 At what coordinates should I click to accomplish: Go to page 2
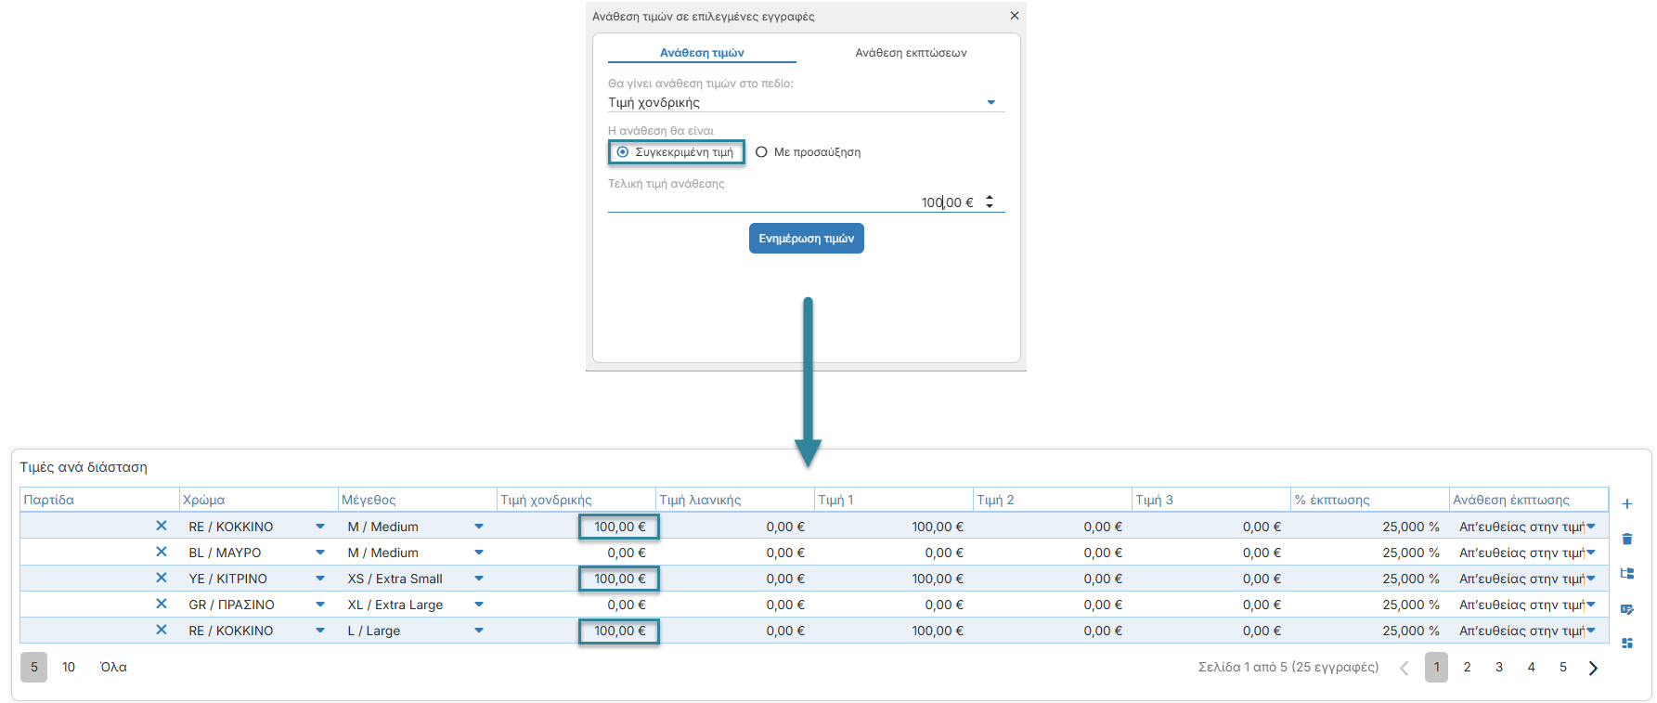click(1467, 667)
